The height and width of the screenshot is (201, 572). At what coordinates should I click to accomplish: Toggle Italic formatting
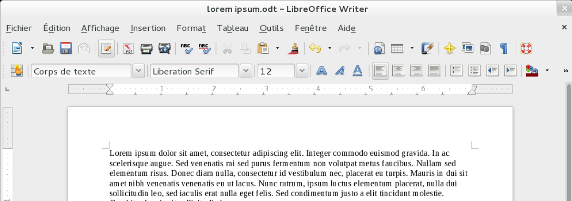pos(339,71)
